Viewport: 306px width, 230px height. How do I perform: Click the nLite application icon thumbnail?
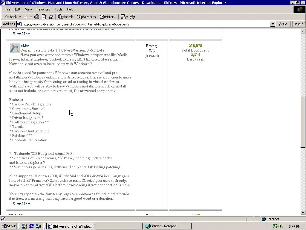click(x=15, y=48)
